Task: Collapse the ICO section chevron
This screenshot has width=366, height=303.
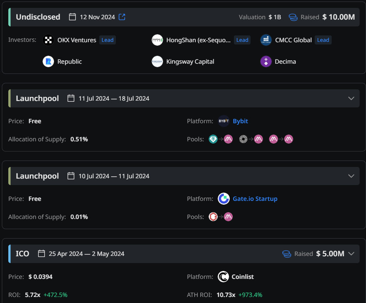Action: click(x=351, y=254)
